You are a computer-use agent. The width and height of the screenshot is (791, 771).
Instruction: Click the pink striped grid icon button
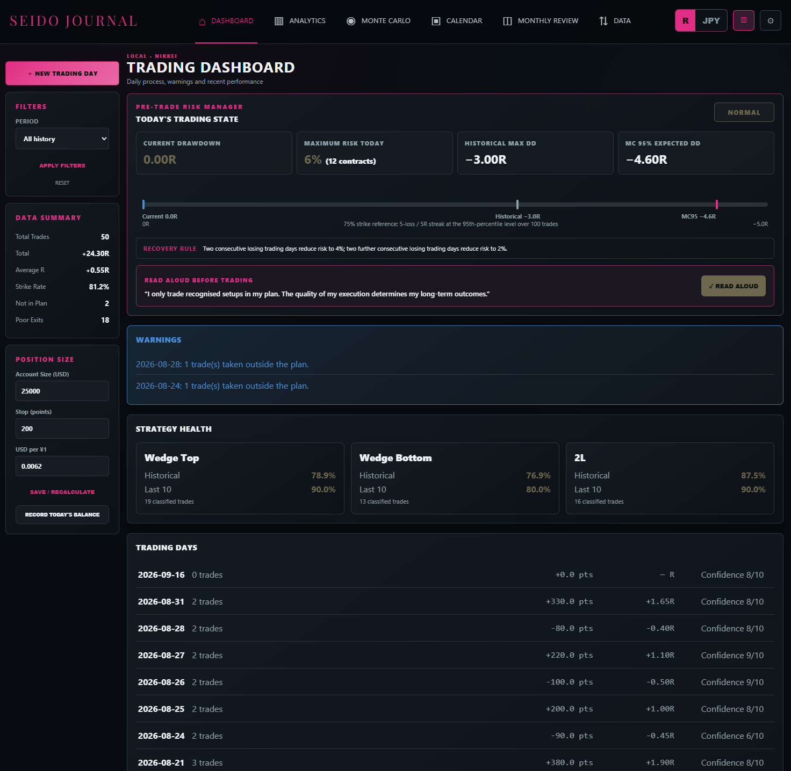click(744, 20)
